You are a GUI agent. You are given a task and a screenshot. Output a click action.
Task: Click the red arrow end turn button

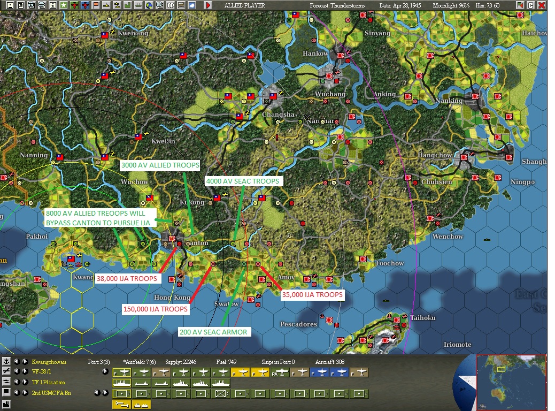[x=208, y=5]
